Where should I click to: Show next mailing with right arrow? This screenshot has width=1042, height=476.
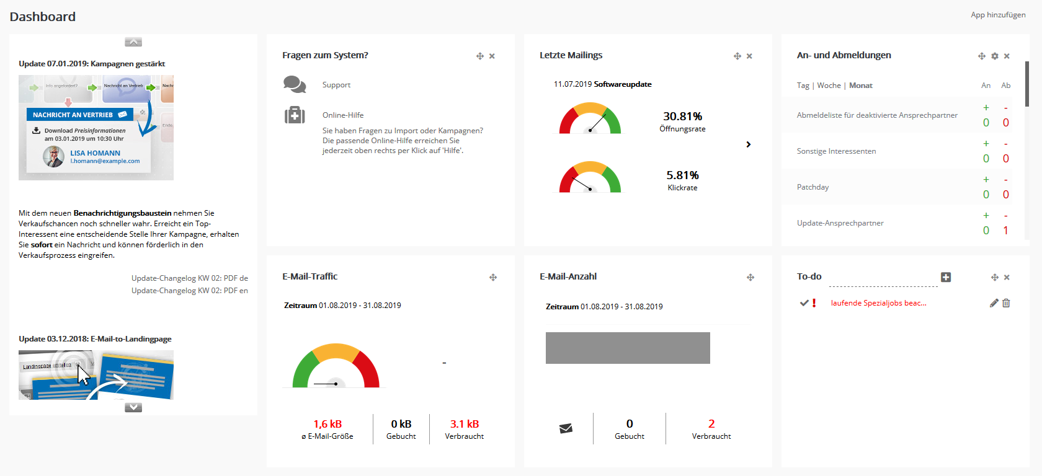click(749, 144)
